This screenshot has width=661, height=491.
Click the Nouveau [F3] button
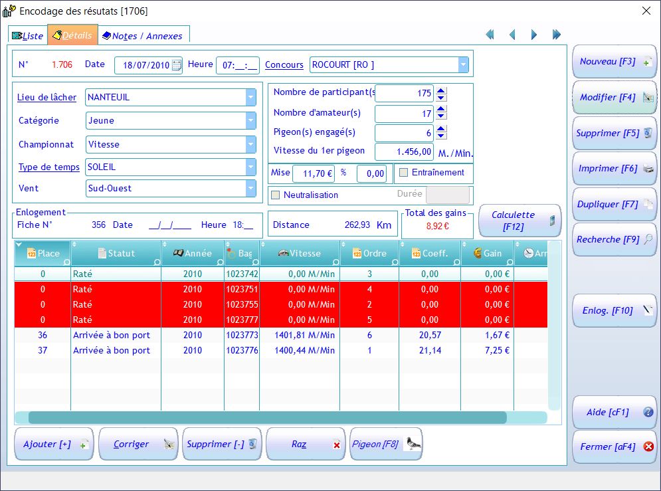614,62
